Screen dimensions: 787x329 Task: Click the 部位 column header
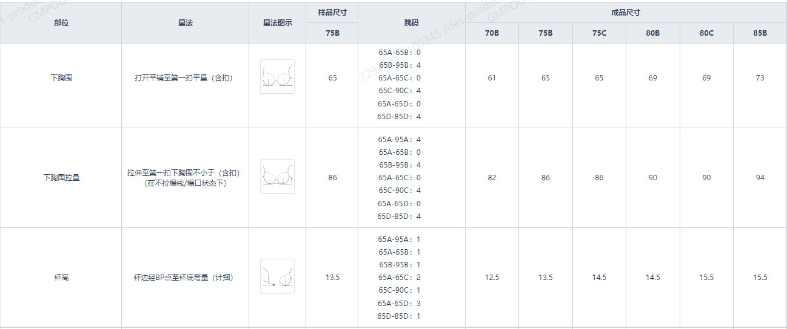click(x=61, y=23)
